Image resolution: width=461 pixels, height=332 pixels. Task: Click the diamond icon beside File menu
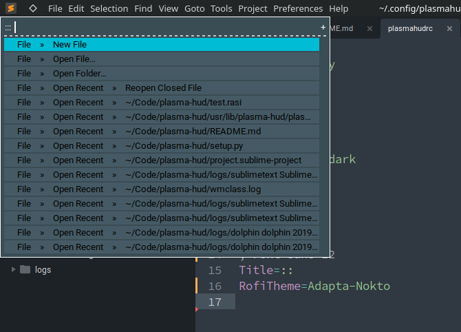[33, 8]
